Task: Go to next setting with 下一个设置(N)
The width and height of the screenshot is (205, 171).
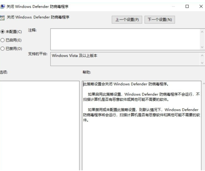Action: pos(160,20)
